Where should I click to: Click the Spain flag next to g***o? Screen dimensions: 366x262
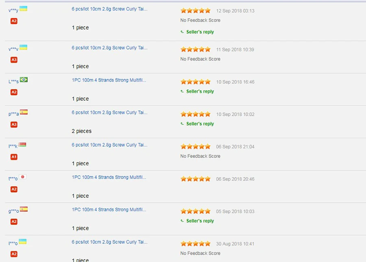(x=24, y=209)
